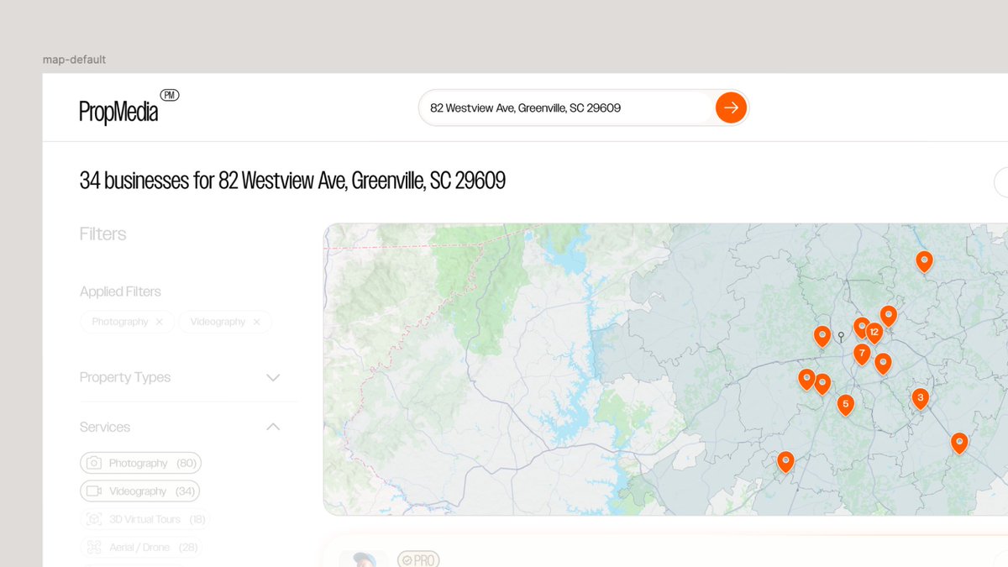Select the southwesternmost orange map pin
The width and height of the screenshot is (1008, 567).
pyautogui.click(x=785, y=462)
